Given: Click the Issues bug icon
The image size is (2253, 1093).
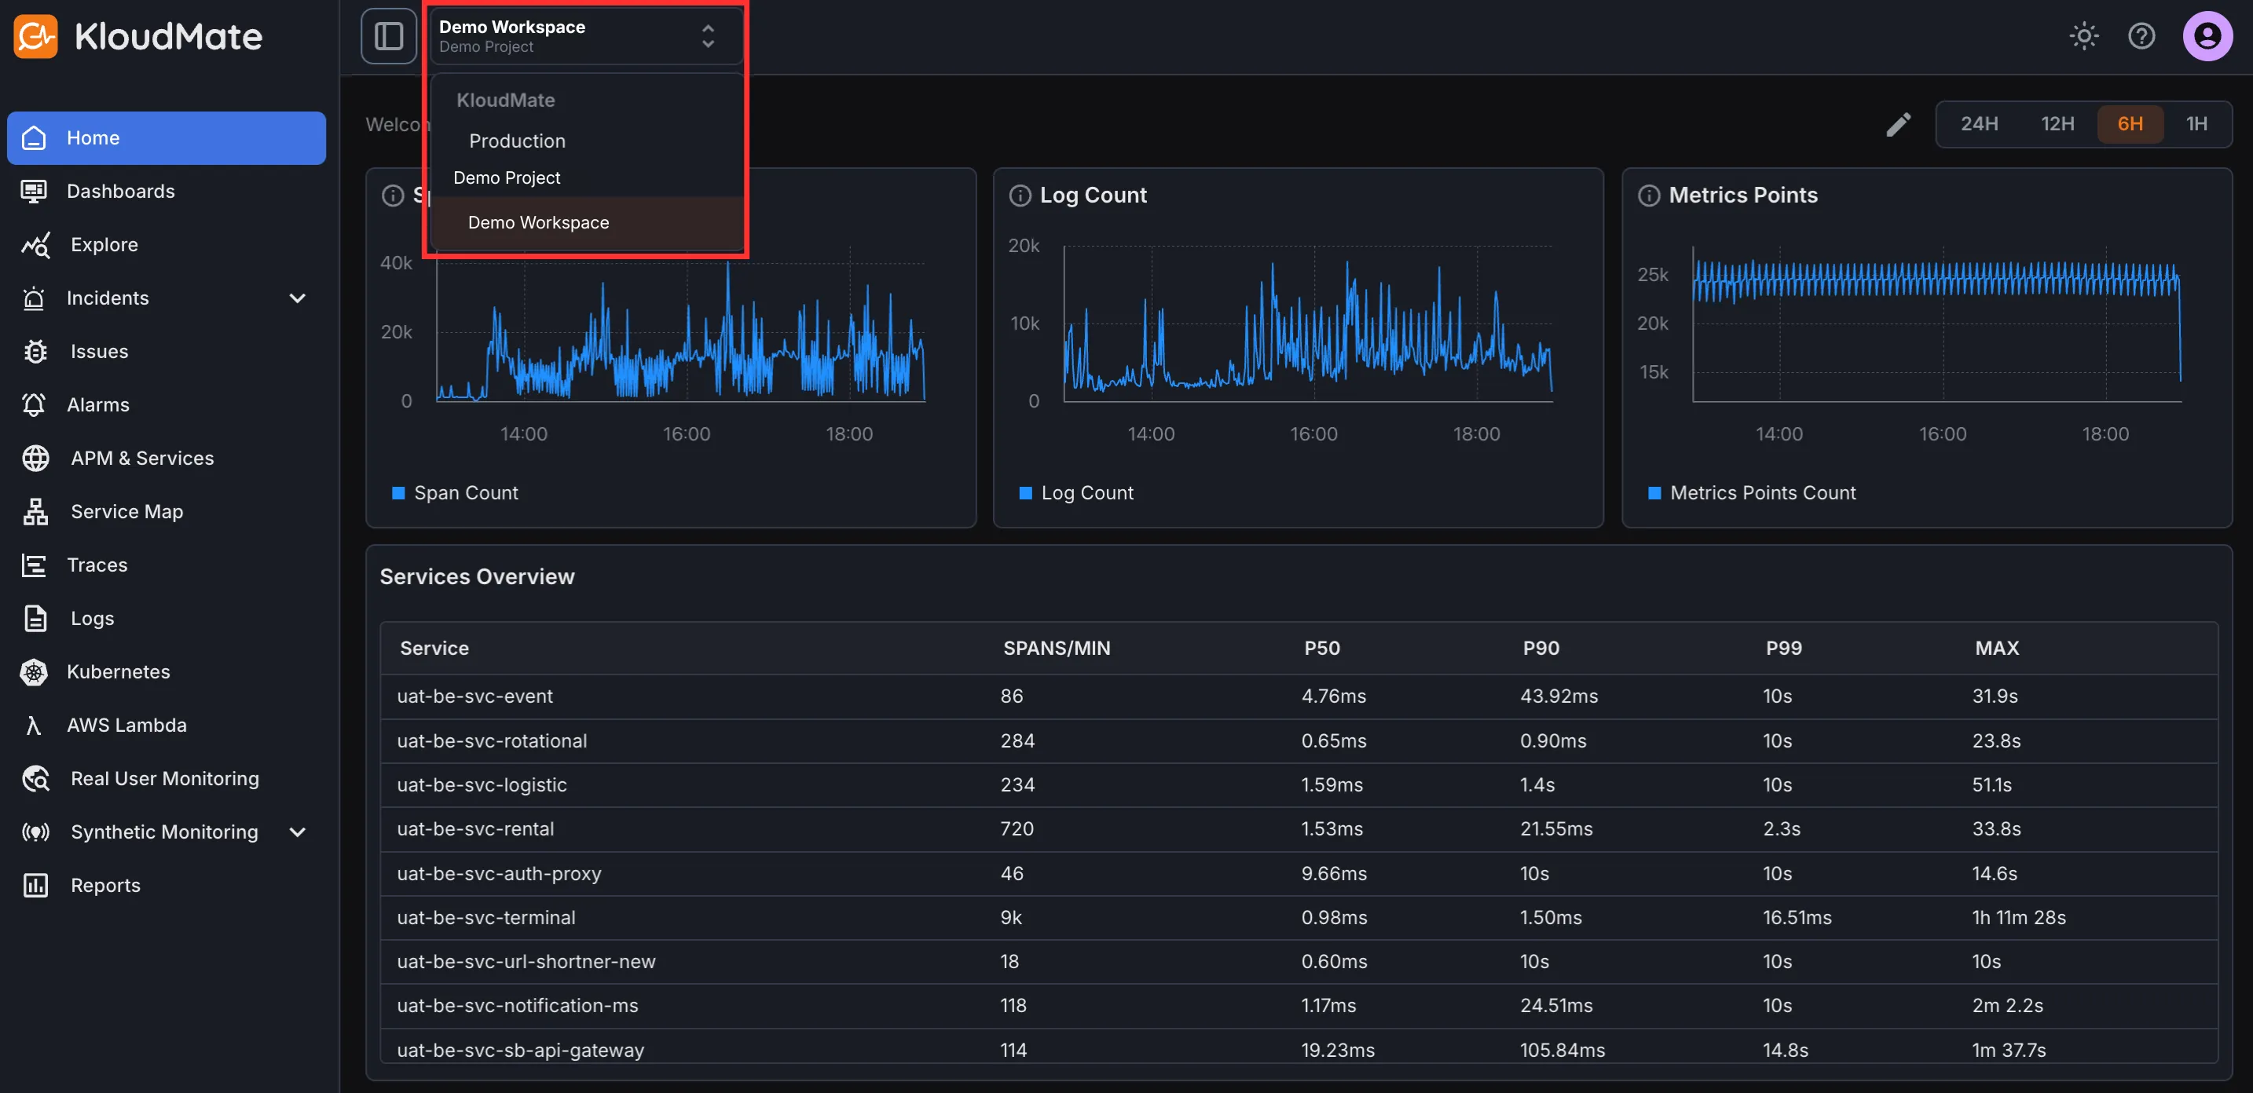Looking at the screenshot, I should tap(36, 352).
